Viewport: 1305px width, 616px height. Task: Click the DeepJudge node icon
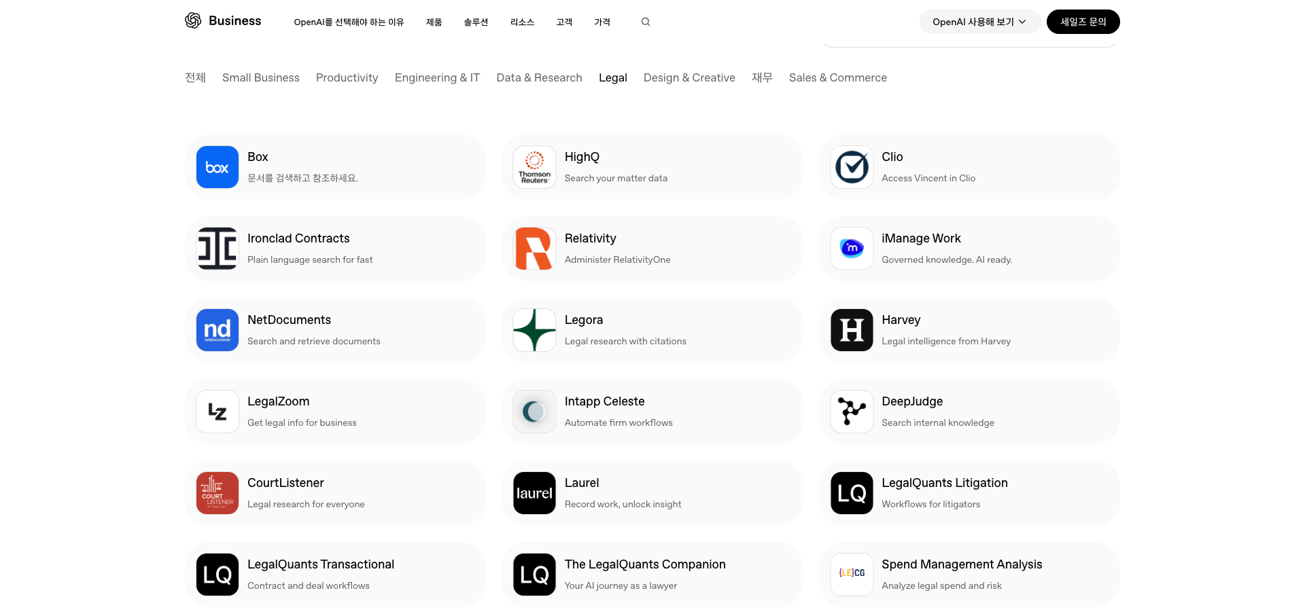tap(852, 412)
